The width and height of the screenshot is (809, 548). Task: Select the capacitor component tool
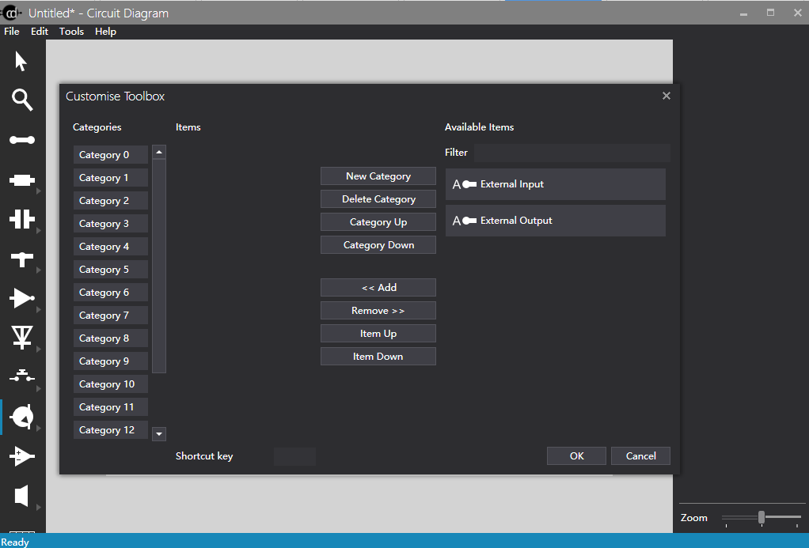pyautogui.click(x=22, y=219)
